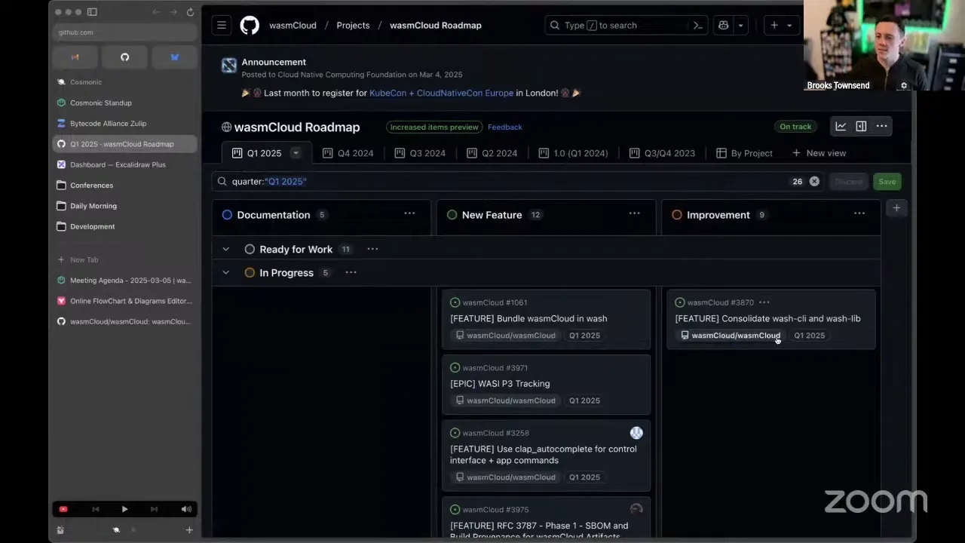This screenshot has width=965, height=543.
Task: Click assignee avatar on card #3975
Action: click(x=636, y=509)
